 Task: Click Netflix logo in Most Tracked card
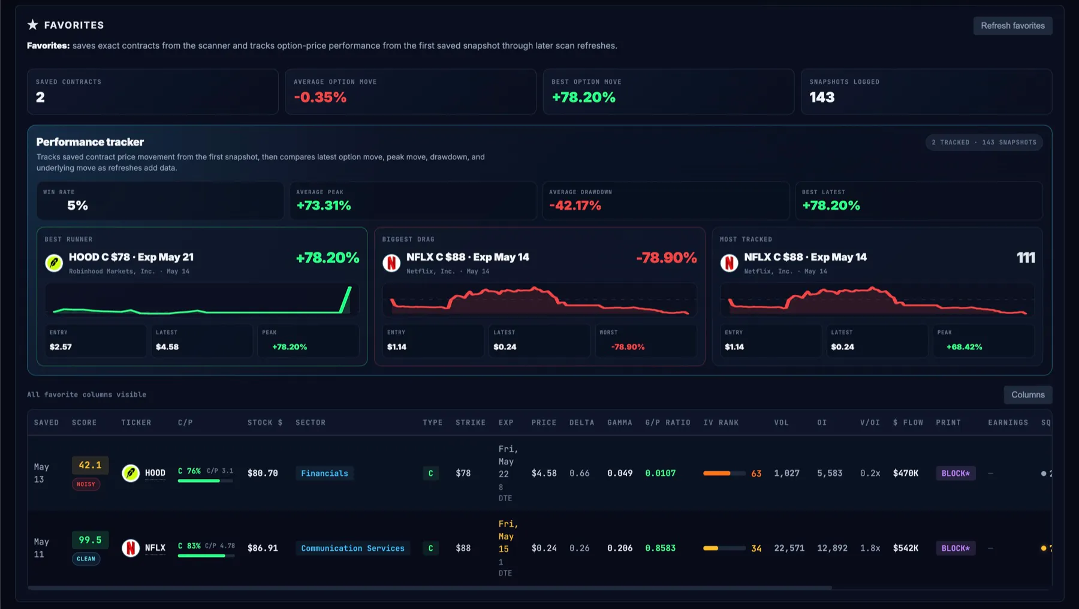click(x=729, y=263)
